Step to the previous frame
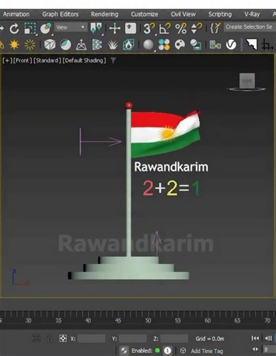The height and width of the screenshot is (356, 276). pyautogui.click(x=268, y=338)
